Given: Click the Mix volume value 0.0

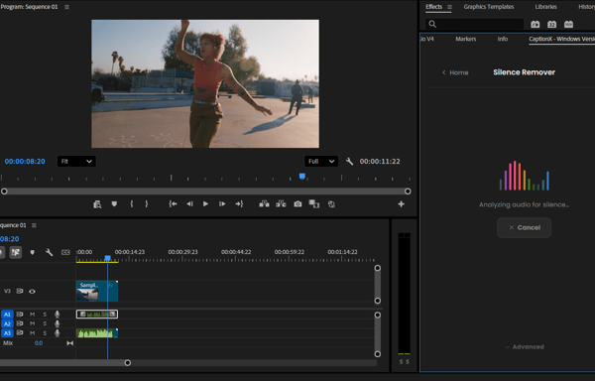Looking at the screenshot, I should (39, 343).
